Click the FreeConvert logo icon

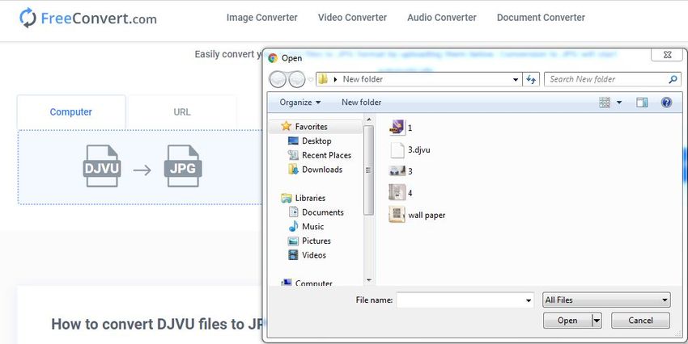tap(28, 18)
